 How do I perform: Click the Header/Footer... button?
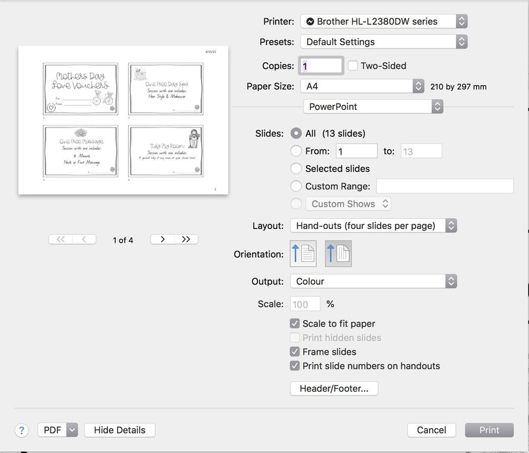point(334,389)
